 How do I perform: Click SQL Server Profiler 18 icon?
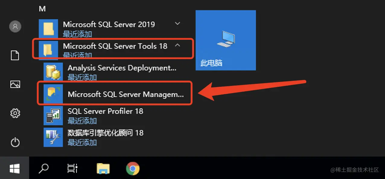(x=53, y=115)
